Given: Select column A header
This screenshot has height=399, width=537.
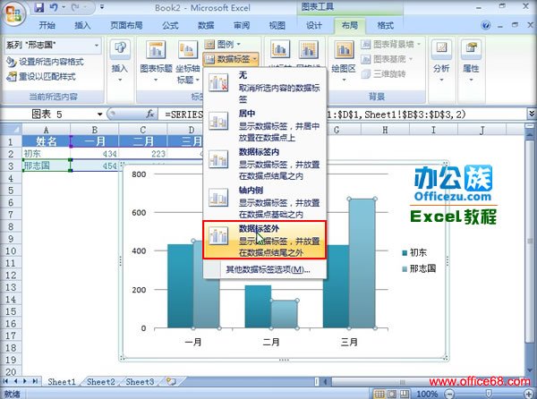Looking at the screenshot, I should (47, 130).
